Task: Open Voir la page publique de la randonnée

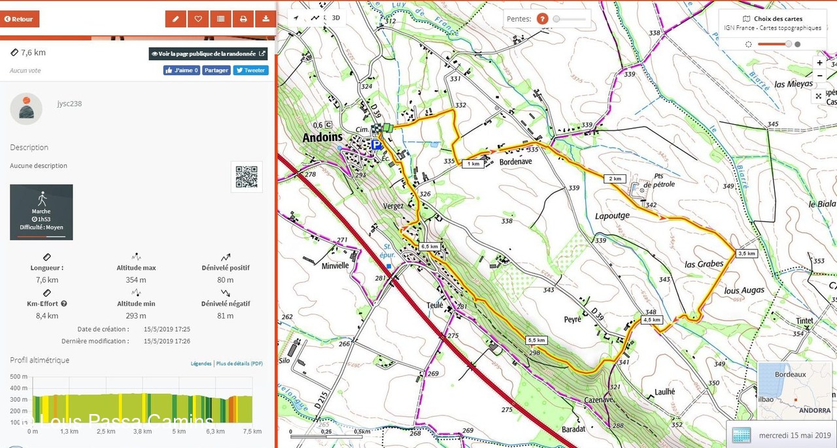Action: point(208,54)
